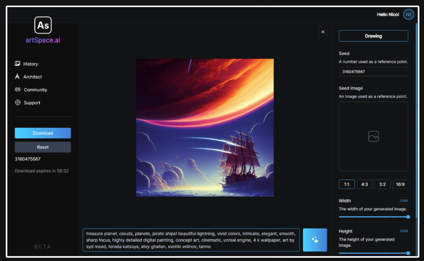
Task: Close the image preview with X
Action: click(x=323, y=32)
